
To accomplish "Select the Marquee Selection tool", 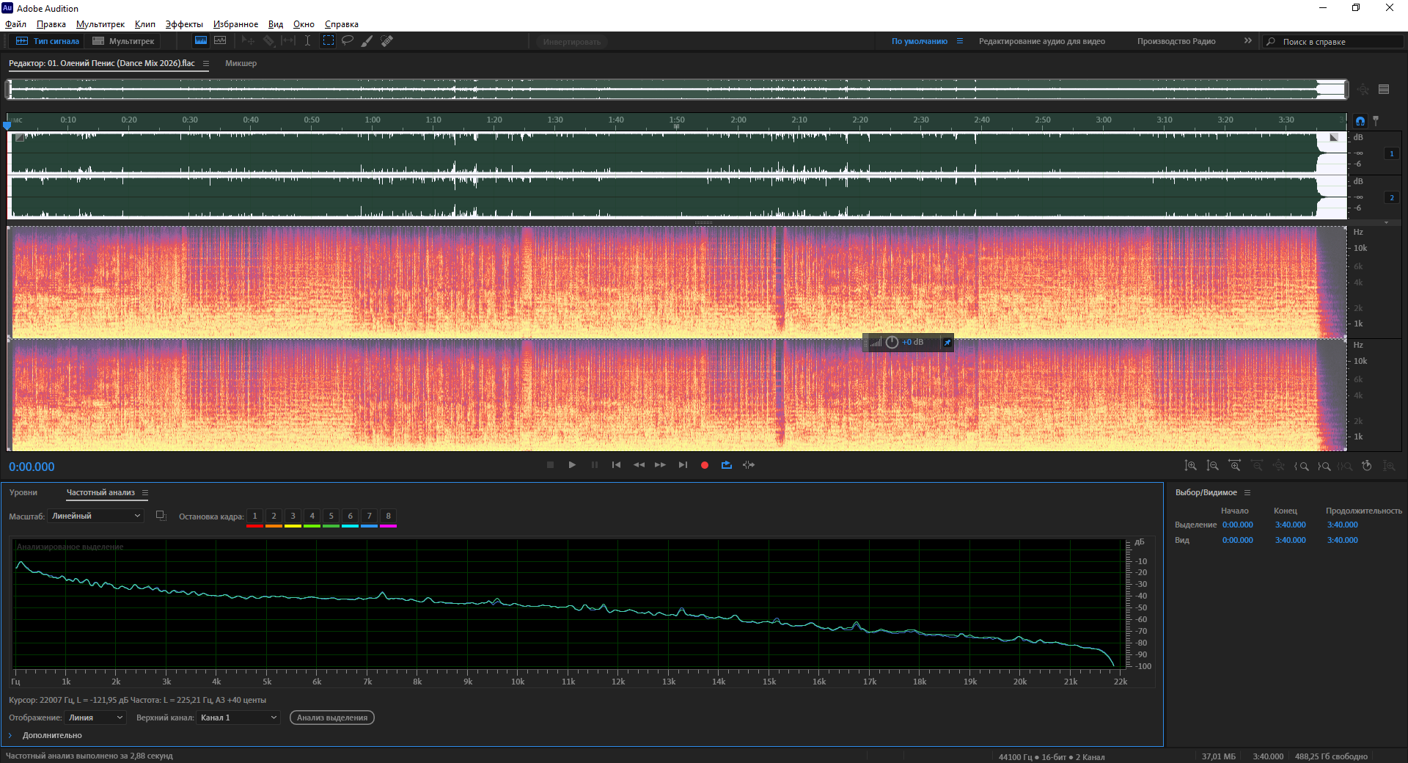I will [x=328, y=41].
